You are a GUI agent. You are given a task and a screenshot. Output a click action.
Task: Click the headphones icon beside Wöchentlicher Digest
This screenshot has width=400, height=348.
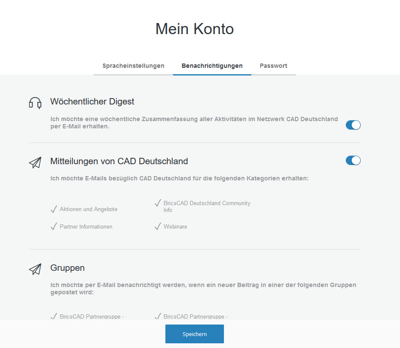36,103
